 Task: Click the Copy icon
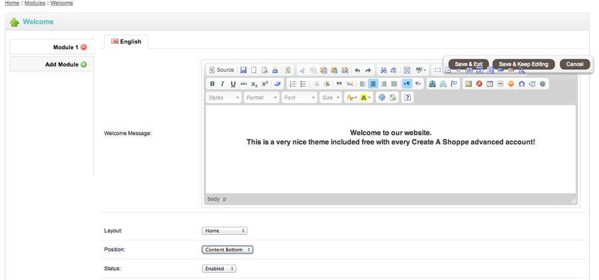313,70
